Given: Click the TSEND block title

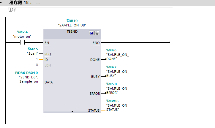Looking at the screenshot, I should (x=72, y=31).
